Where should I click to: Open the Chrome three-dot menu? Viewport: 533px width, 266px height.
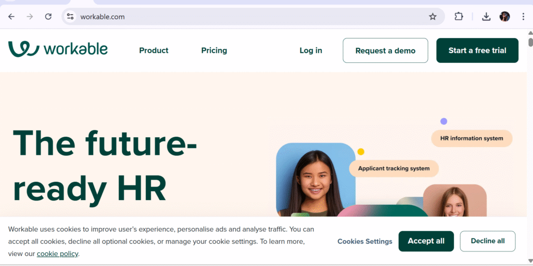pos(523,17)
